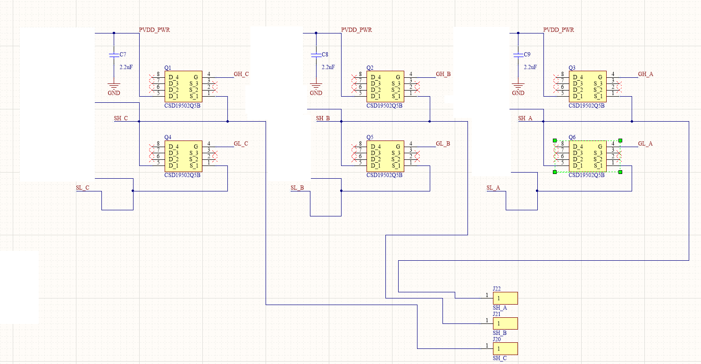
Task: Click the SH_C comment under connector J20
Action: 500,358
